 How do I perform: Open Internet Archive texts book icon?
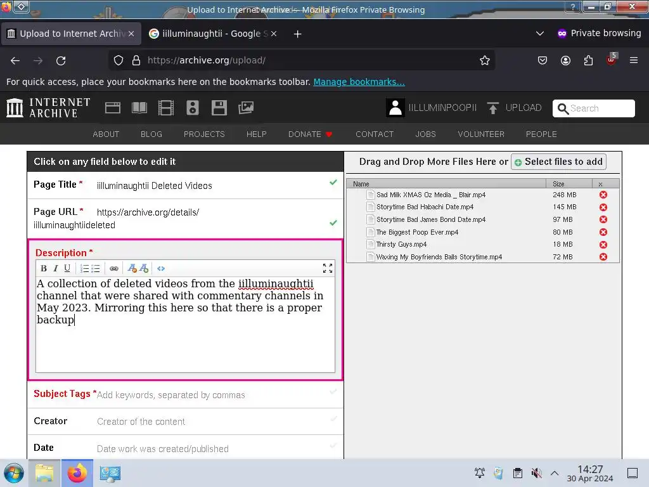pos(139,108)
